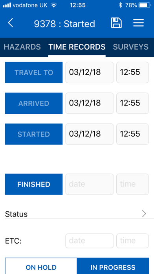Open the ETC date field
Viewport: 154px width, 274px height.
click(x=90, y=241)
